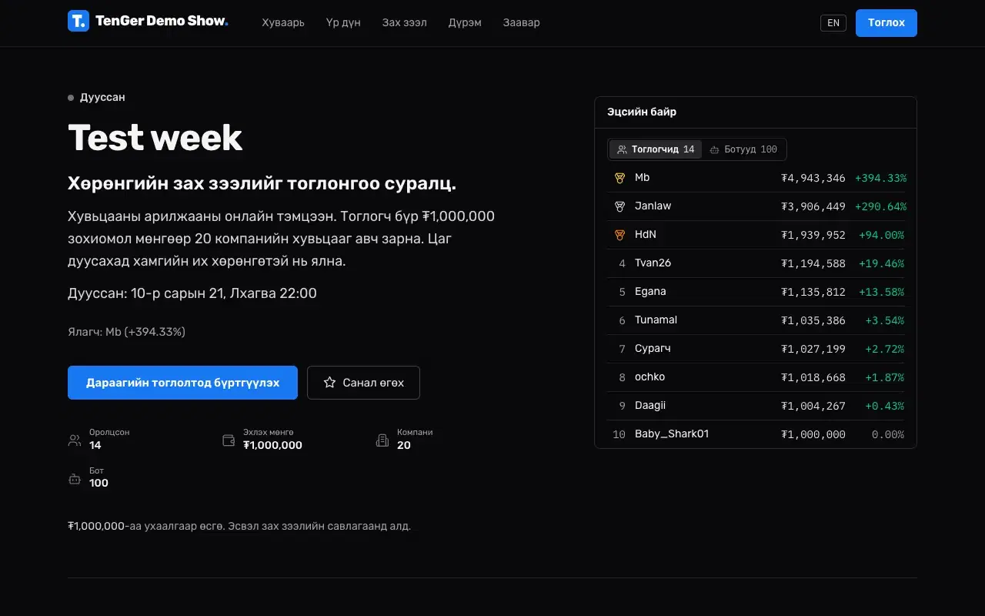Click the Ялагч: Mb (+394.33%) text
Image resolution: width=985 pixels, height=616 pixels.
(126, 332)
